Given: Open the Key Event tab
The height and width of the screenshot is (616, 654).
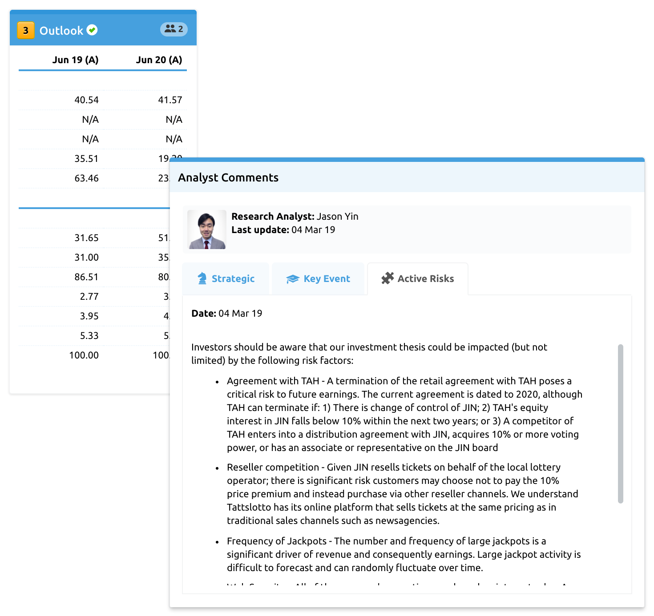Looking at the screenshot, I should click(318, 278).
